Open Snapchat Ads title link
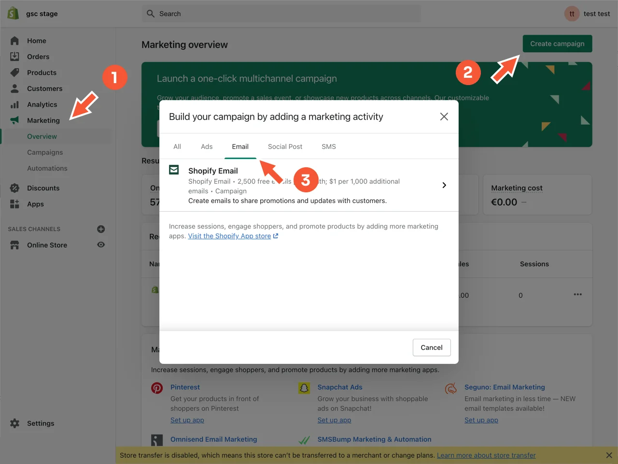Image resolution: width=618 pixels, height=464 pixels. [x=340, y=387]
